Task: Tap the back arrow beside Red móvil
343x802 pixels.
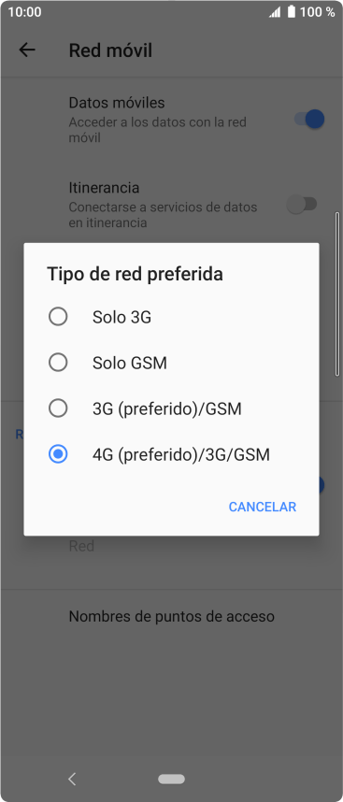Action: click(26, 50)
